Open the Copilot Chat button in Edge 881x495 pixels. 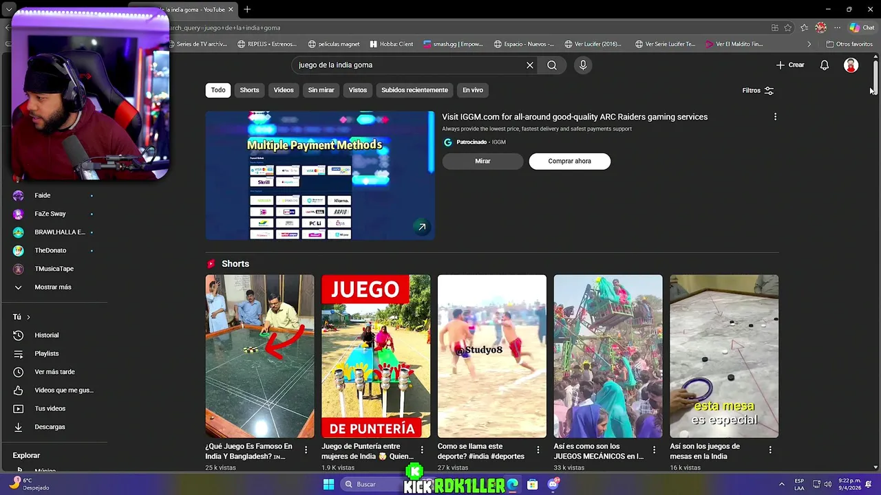click(x=861, y=27)
